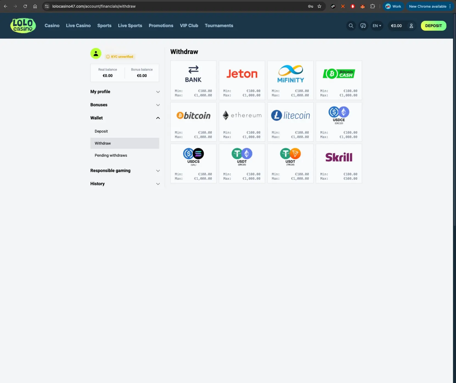Click the KYC unverified badge
Screen dimensions: 456x383
coord(120,57)
